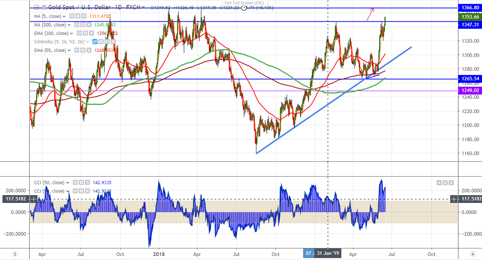Expand the Ichimoku (9, 26, 52, 26) chevron

tap(87, 42)
